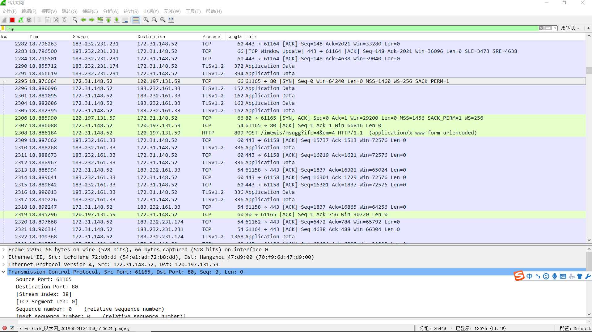Select packet 2306 SYN, ACK row
592x332 pixels.
coord(294,118)
